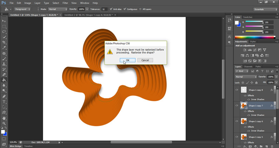Image resolution: width=279 pixels, height=148 pixels.
Task: Open the layer Kind filter dropdown
Action: [242, 71]
